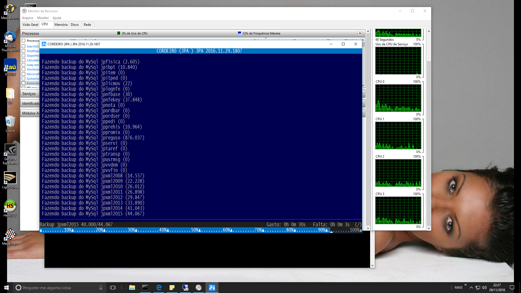Viewport: 521px width, 293px height.
Task: Expand the Serviços section header
Action: click(29, 94)
